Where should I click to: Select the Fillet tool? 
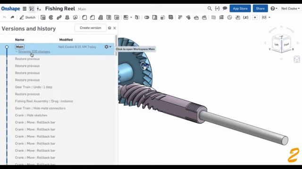[x=84, y=17]
